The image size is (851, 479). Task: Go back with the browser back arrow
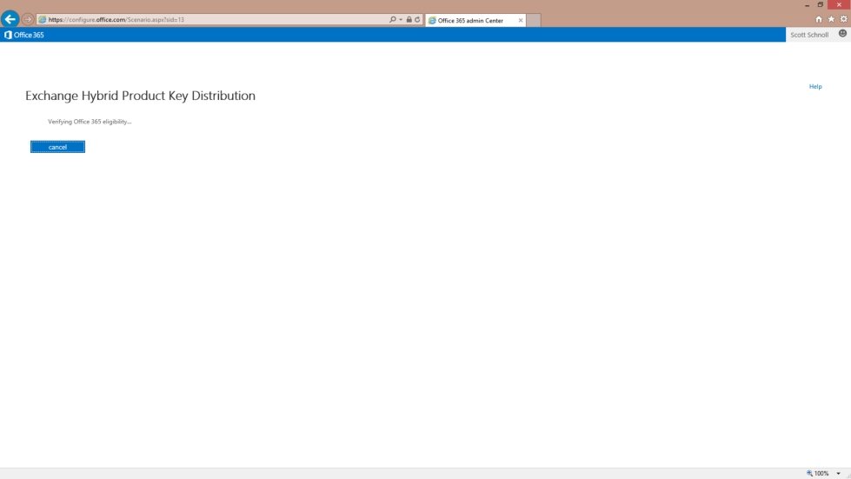click(x=10, y=19)
